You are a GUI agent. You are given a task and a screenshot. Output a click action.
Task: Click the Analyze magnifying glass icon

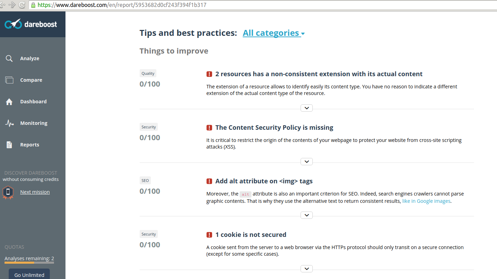pyautogui.click(x=9, y=58)
